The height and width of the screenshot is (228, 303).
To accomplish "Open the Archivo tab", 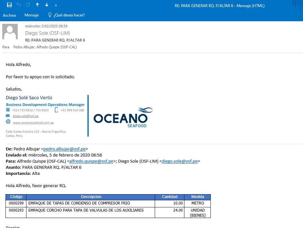I will point(9,15).
